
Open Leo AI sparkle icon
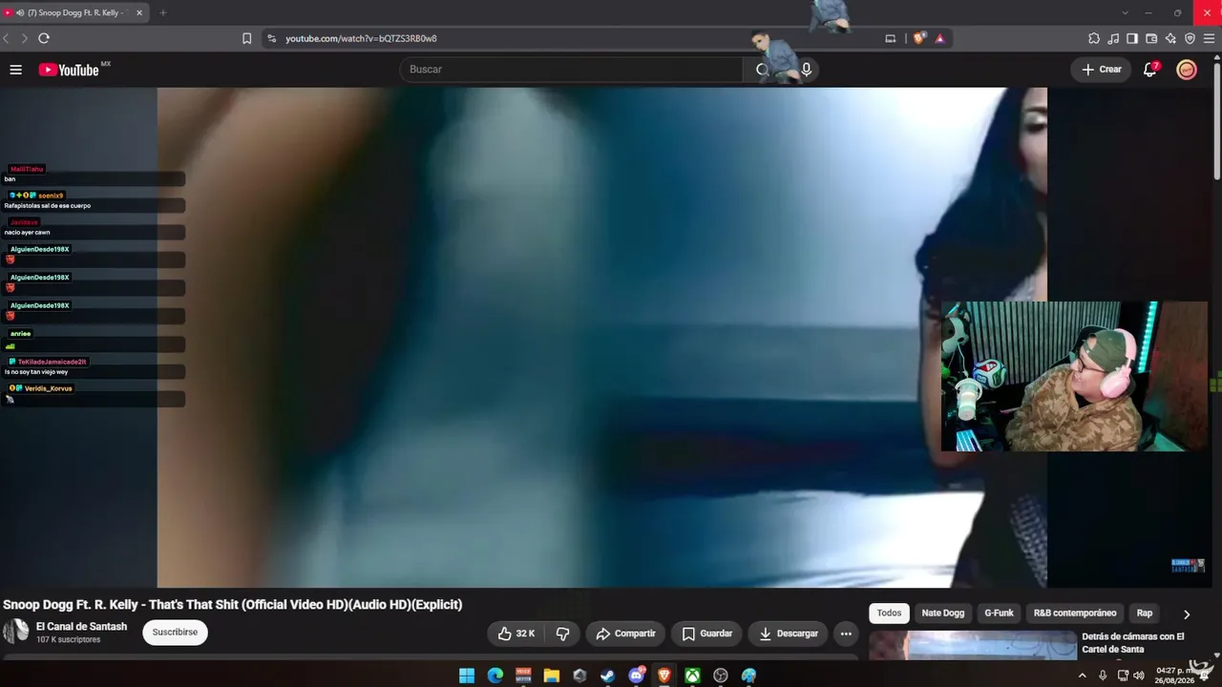pos(1170,38)
